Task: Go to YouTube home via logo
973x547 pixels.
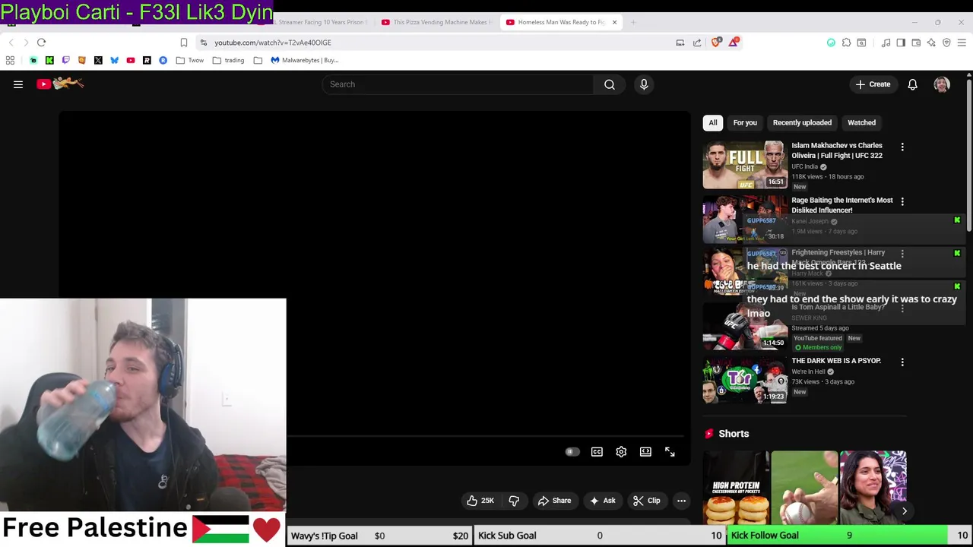Action: (60, 84)
